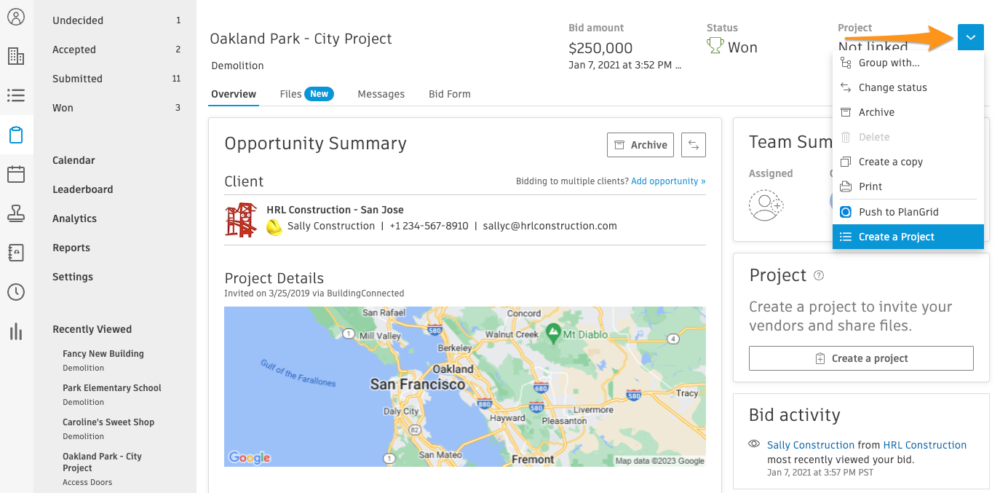The height and width of the screenshot is (493, 1000).
Task: Select Create a Project menu item
Action: coord(908,237)
